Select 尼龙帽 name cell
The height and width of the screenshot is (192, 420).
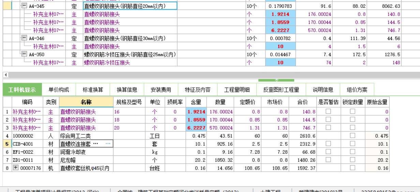click(x=86, y=160)
